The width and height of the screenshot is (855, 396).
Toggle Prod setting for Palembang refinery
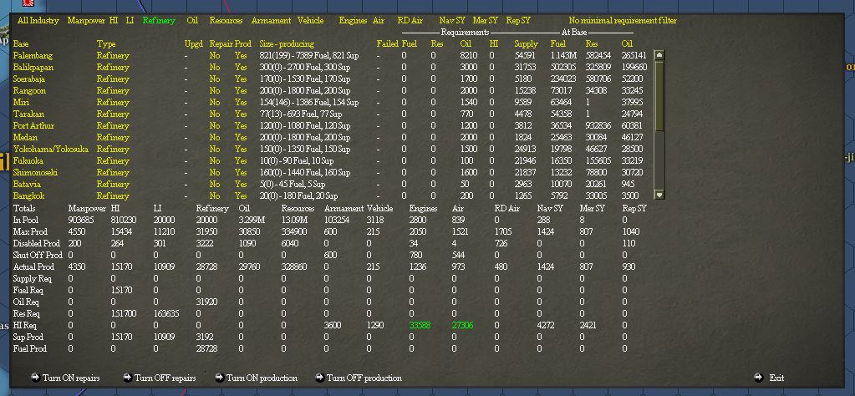(241, 56)
